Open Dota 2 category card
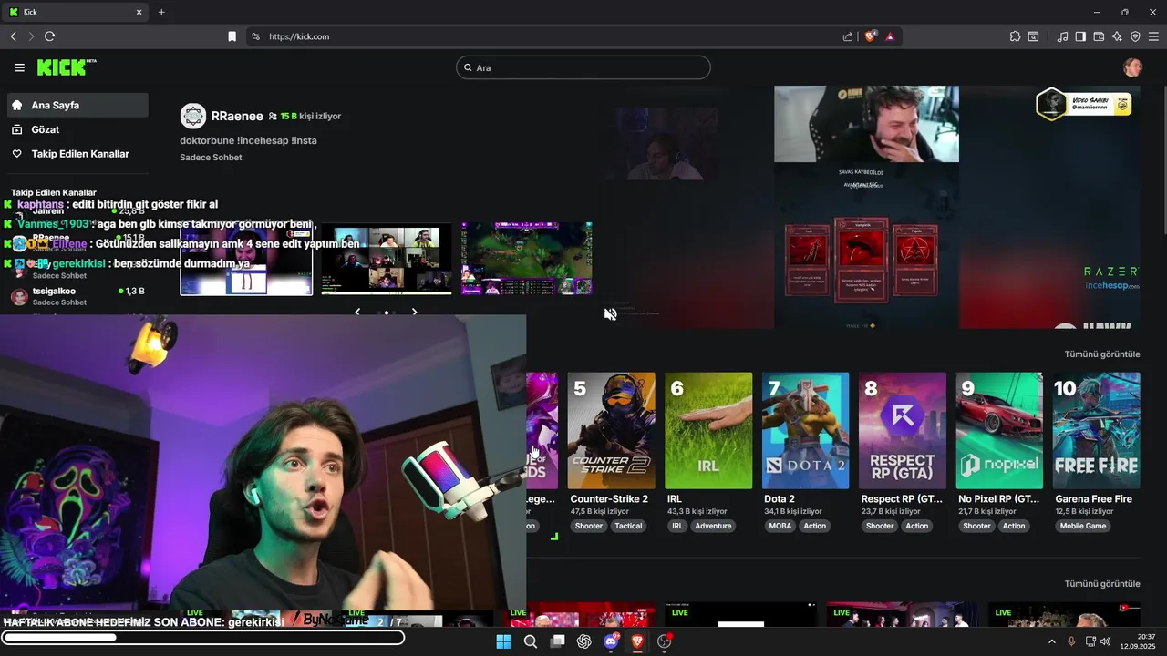The image size is (1167, 656). click(x=806, y=430)
